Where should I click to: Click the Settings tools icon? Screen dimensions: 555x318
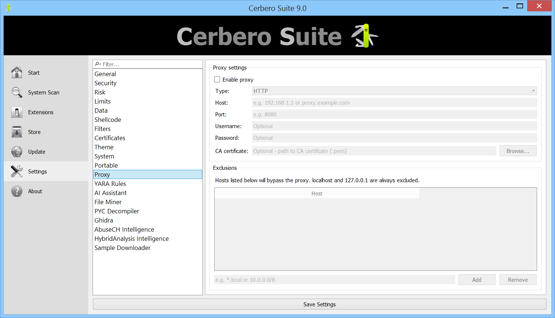click(17, 171)
